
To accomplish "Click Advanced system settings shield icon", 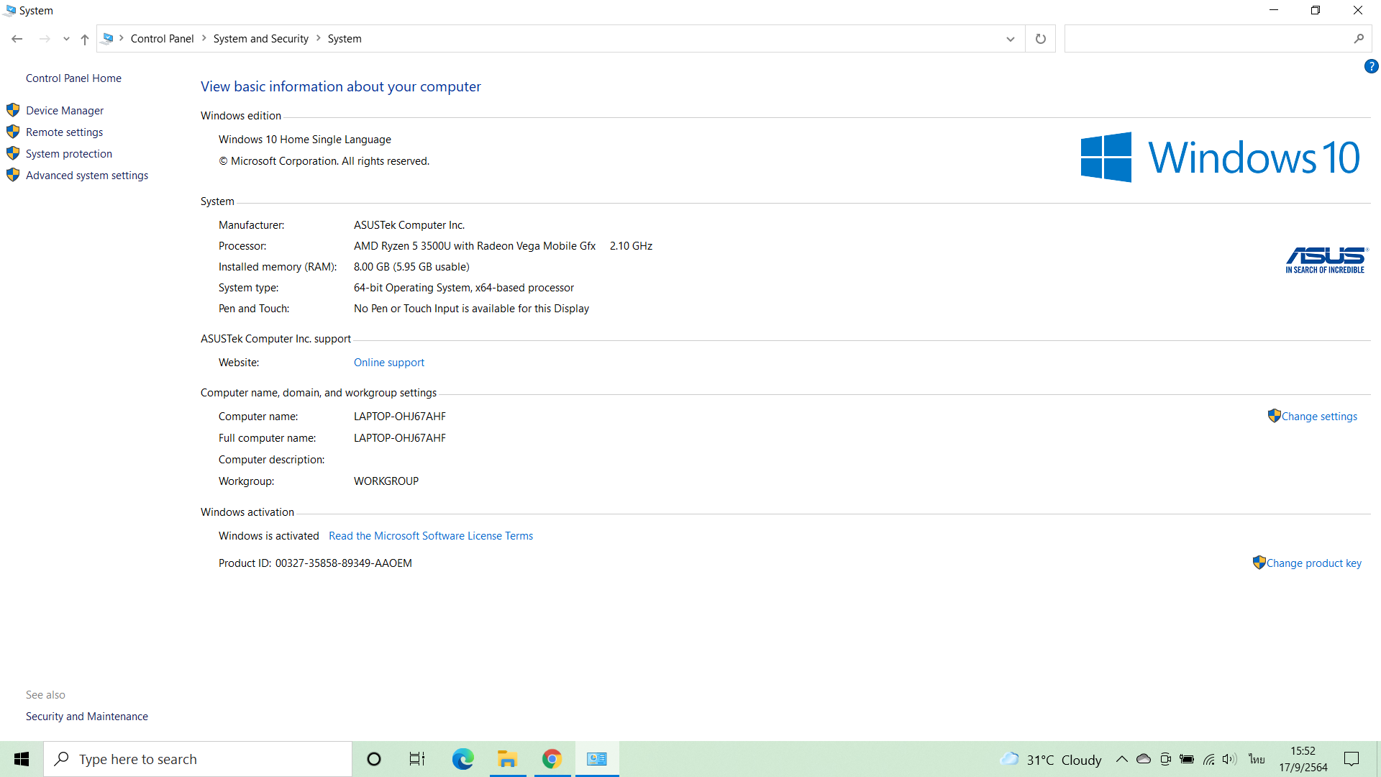I will pos(13,175).
